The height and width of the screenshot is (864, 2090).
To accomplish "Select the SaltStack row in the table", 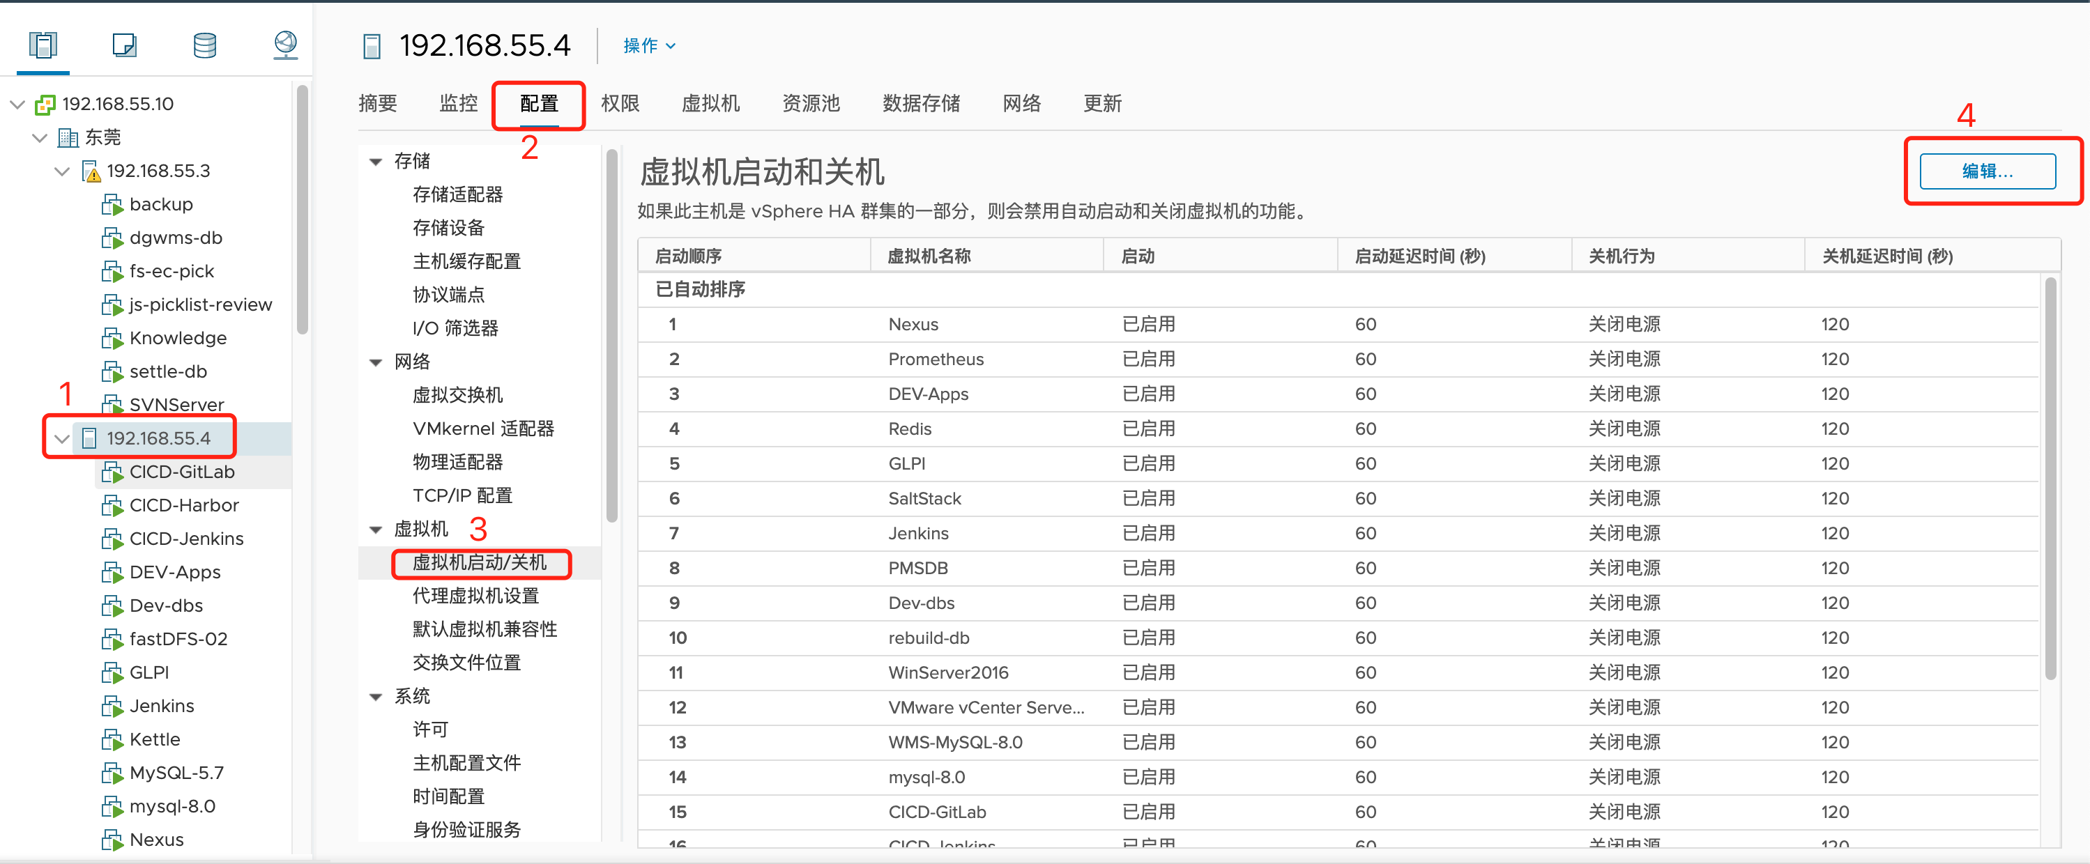I will pos(1338,499).
